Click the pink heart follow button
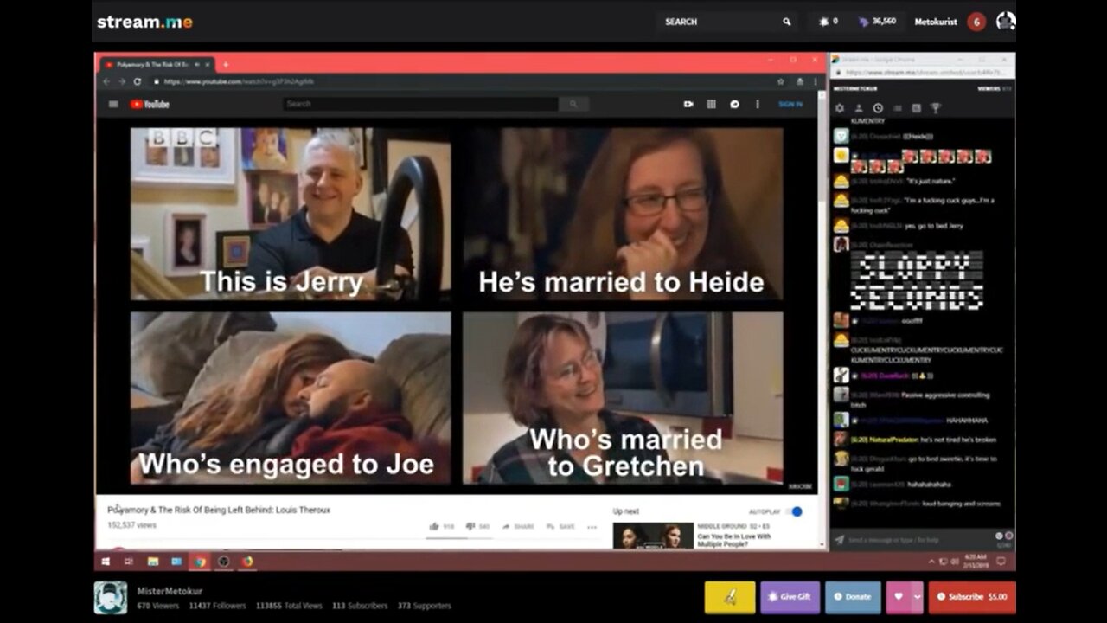1107x623 pixels. (x=899, y=597)
